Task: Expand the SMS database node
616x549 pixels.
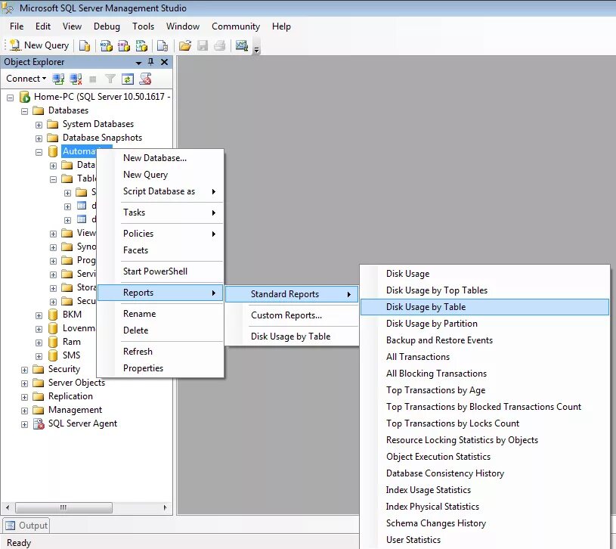Action: coord(39,356)
